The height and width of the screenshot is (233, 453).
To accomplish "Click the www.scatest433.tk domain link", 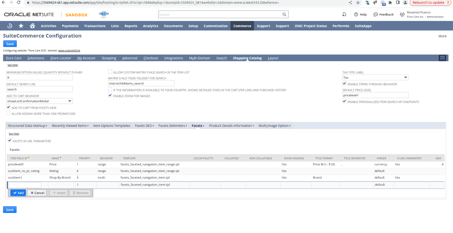I will pyautogui.click(x=69, y=51).
